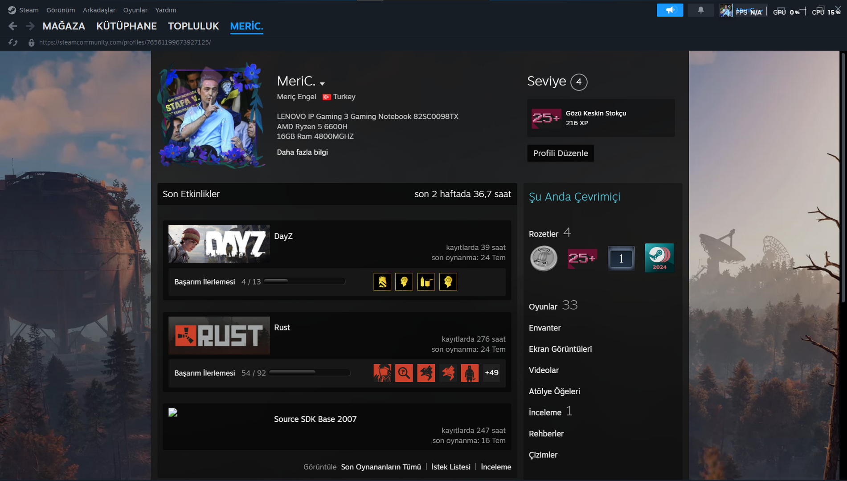Click the text "son 2 haftada 36,7 saat"

pyautogui.click(x=462, y=194)
